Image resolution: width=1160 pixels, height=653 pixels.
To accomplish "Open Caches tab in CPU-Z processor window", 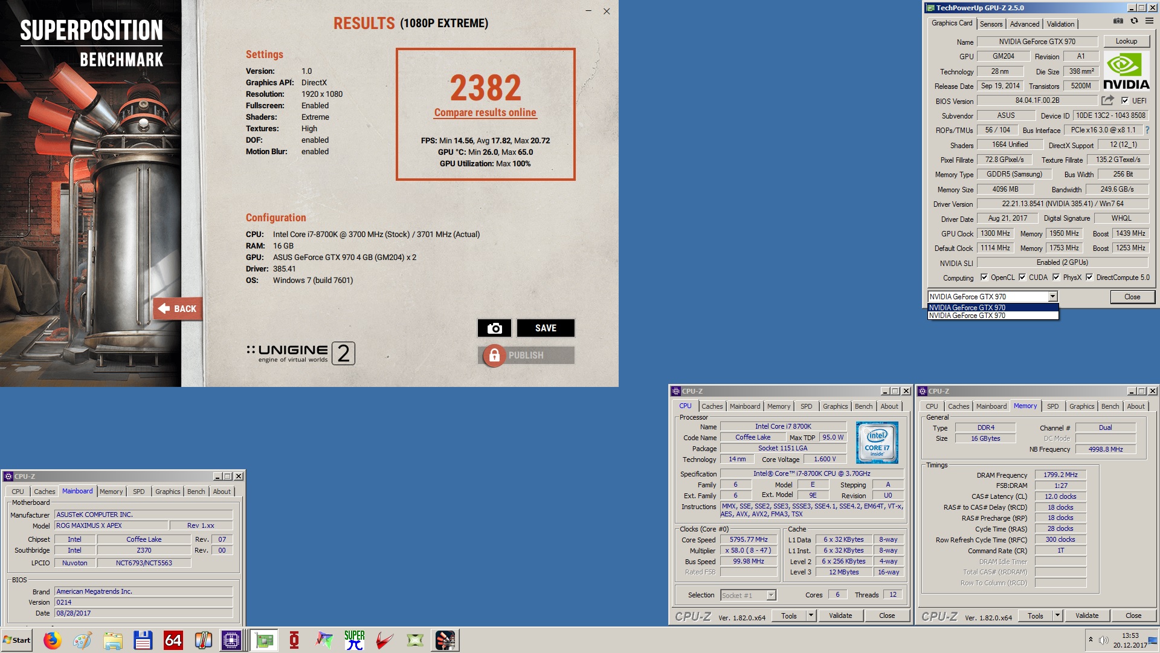I will (712, 406).
